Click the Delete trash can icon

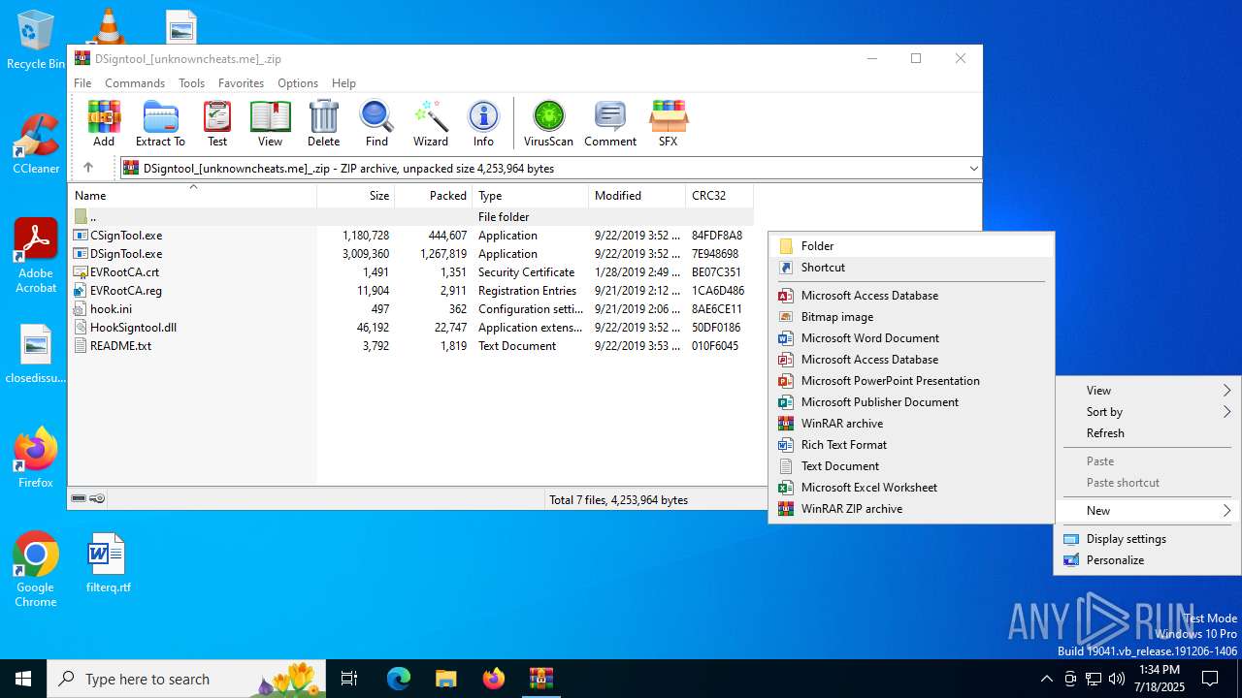pos(323,123)
